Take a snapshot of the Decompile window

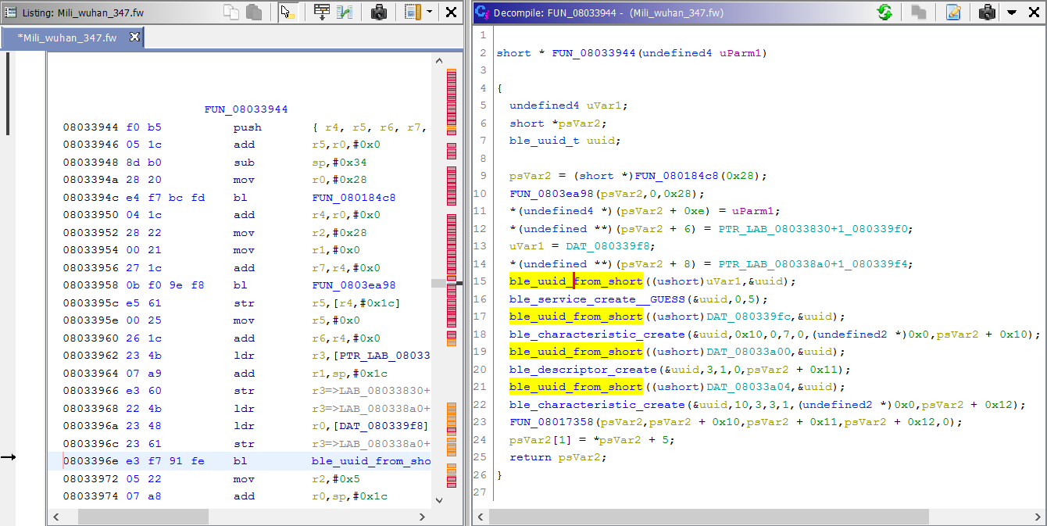(988, 12)
